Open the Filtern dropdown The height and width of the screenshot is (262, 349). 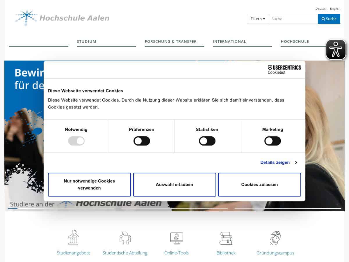pyautogui.click(x=257, y=19)
